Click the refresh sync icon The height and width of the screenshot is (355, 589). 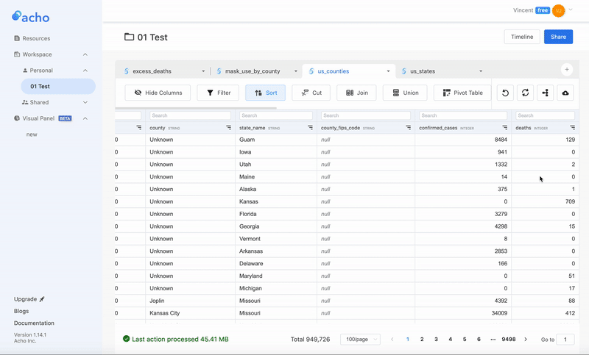525,93
